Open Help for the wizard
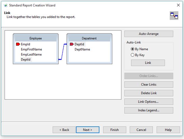Viewport: 184px width, 139px height. (168, 130)
